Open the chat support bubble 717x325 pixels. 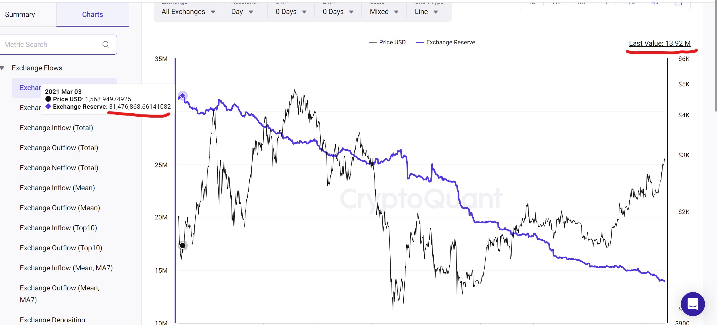click(x=693, y=304)
